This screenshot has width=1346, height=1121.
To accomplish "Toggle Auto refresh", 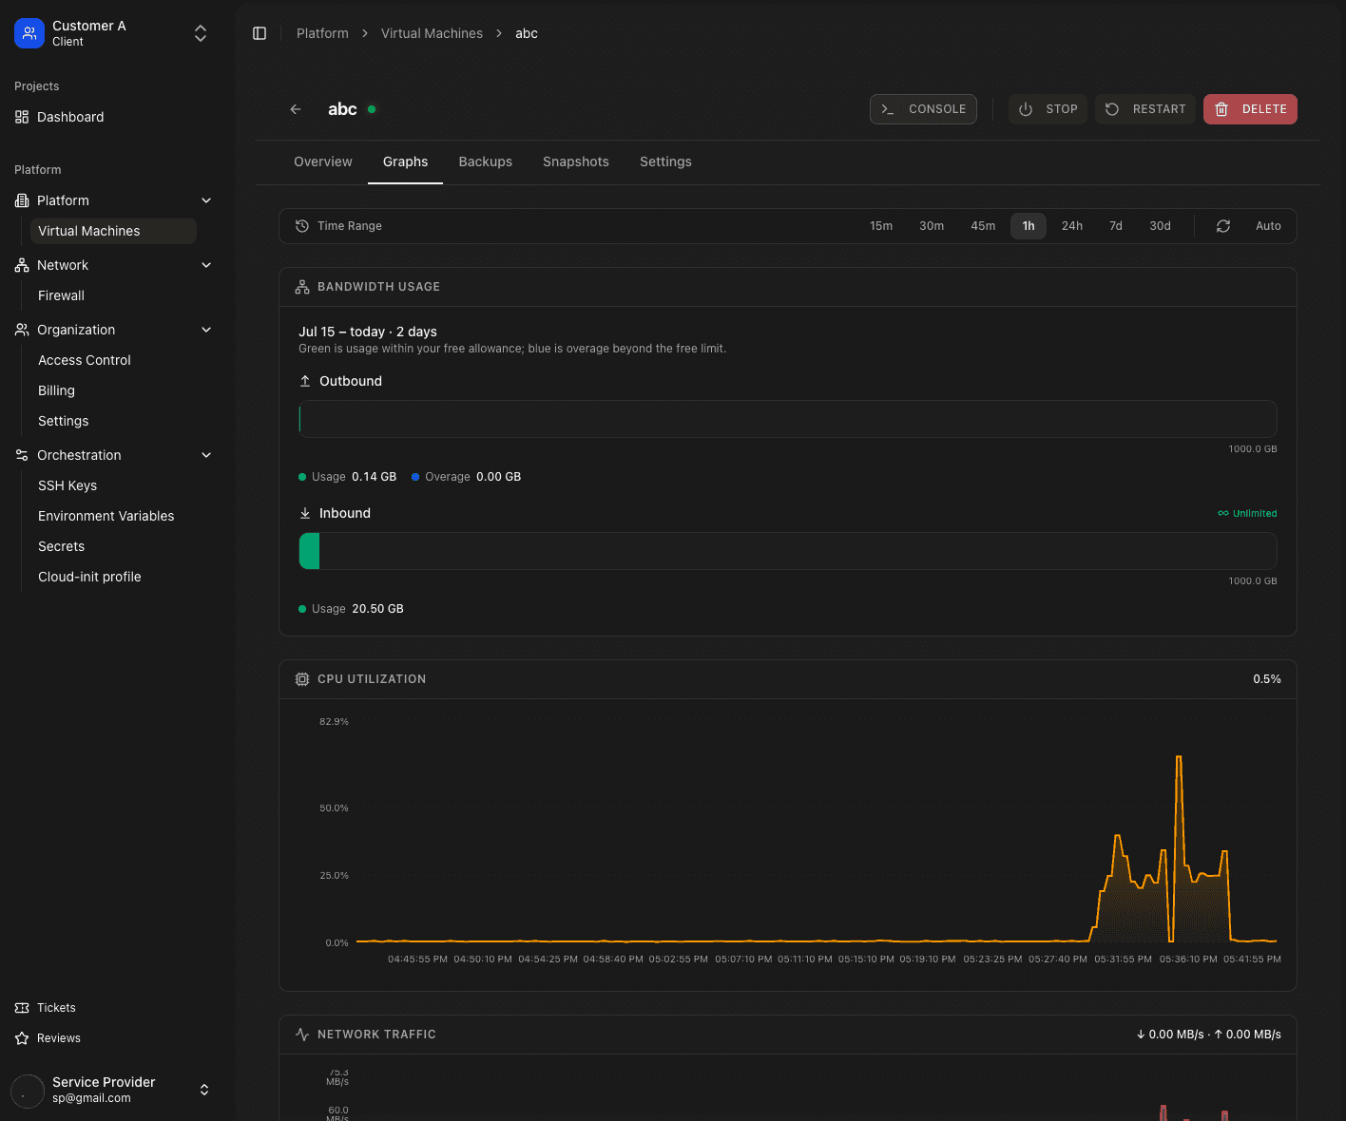I will click(x=1268, y=226).
